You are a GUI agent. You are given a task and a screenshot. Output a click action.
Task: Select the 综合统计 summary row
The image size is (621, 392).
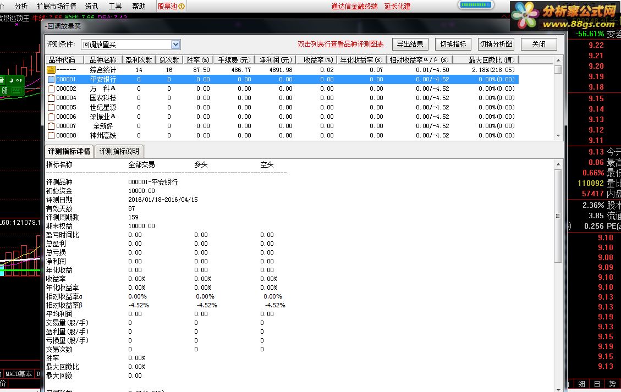point(282,70)
